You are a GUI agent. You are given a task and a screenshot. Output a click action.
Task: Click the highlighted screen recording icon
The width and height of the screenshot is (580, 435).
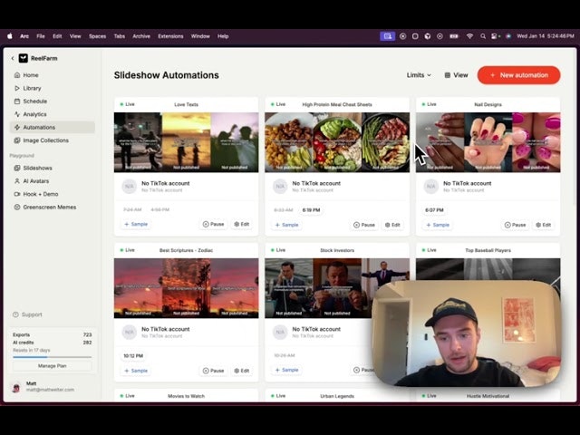(388, 36)
